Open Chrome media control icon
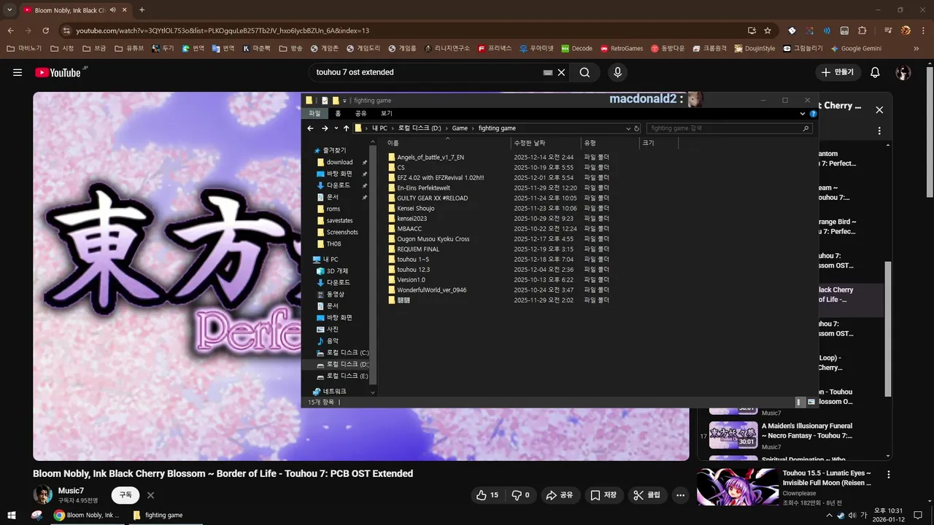 click(x=888, y=31)
